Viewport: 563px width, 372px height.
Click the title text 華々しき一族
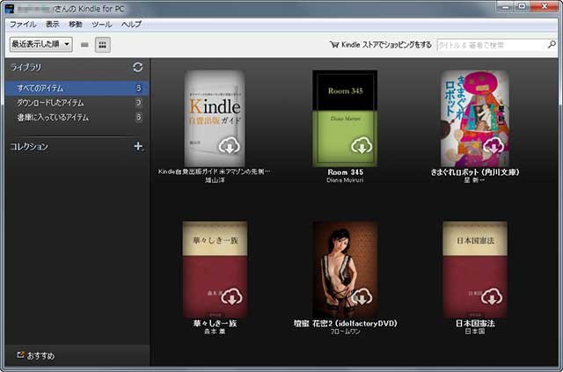(215, 323)
